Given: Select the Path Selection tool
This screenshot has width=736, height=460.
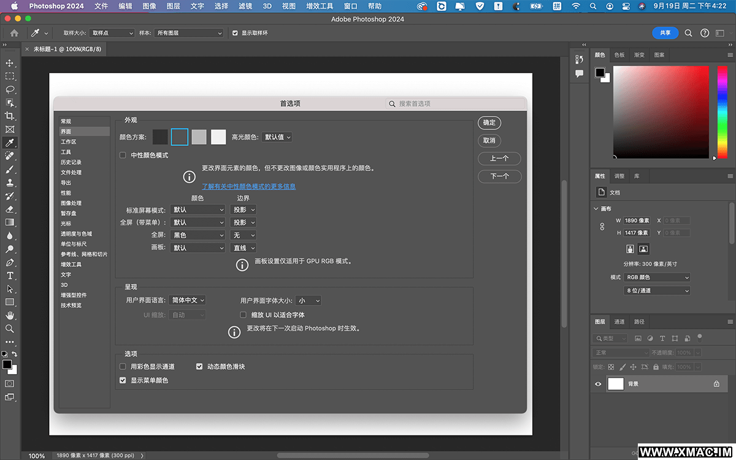Looking at the screenshot, I should (x=10, y=289).
